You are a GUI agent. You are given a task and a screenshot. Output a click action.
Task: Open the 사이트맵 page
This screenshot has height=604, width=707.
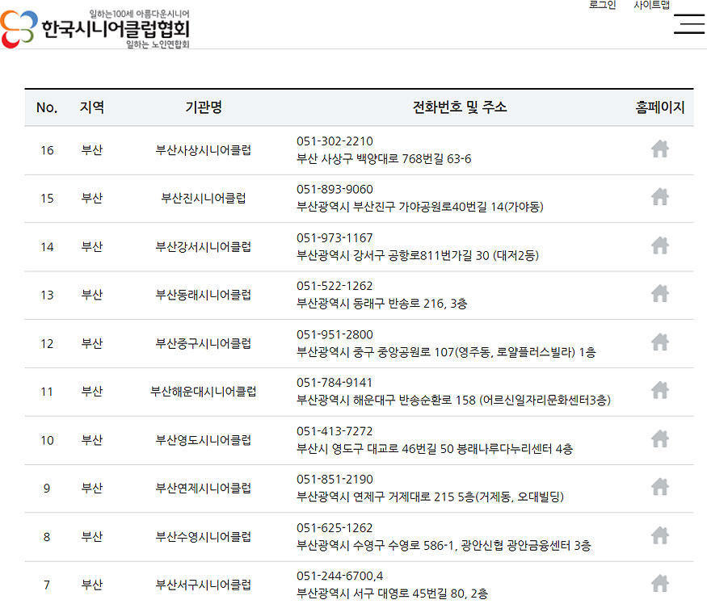[x=653, y=6]
